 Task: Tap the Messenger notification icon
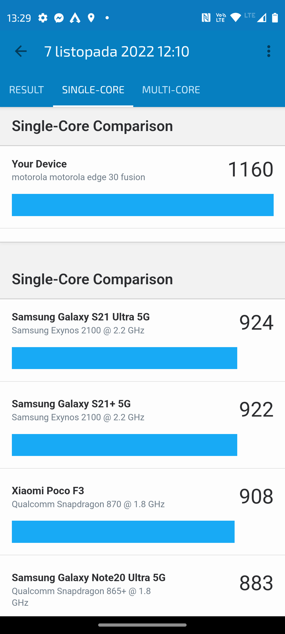[x=59, y=18]
